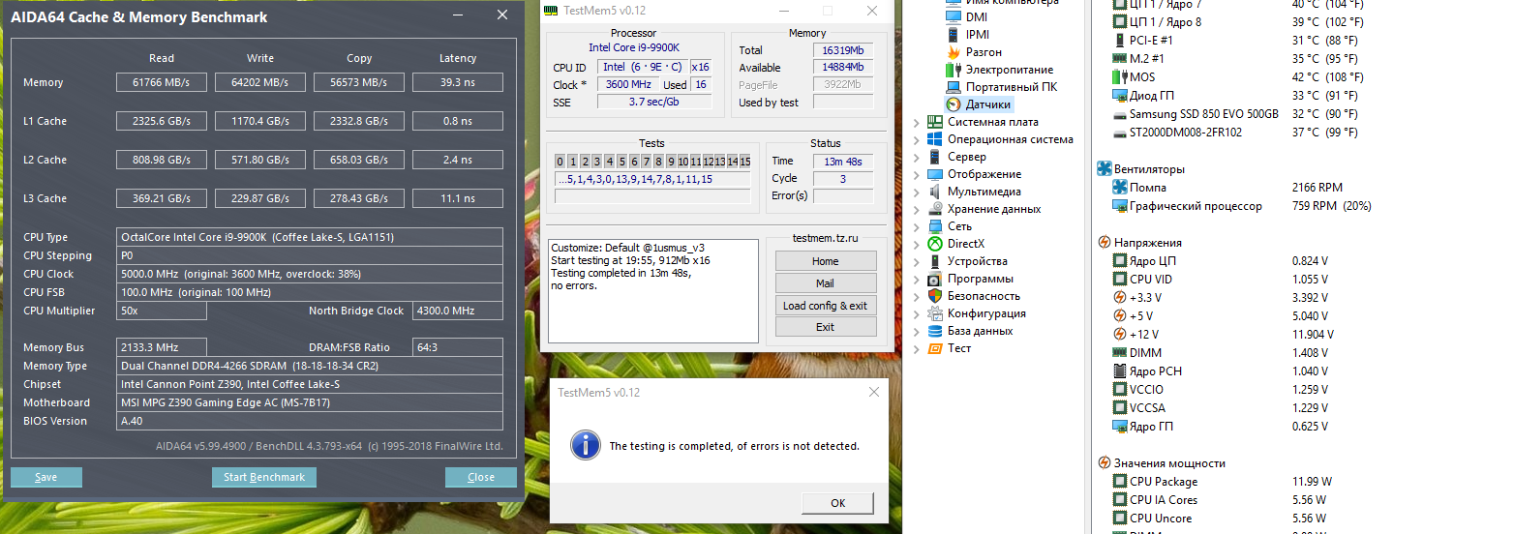The height and width of the screenshot is (534, 1514).
Task: Select the Портативный ПК laptop icon
Action: pyautogui.click(x=953, y=86)
